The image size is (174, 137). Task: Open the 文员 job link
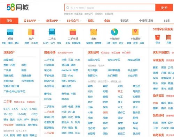point(90,91)
